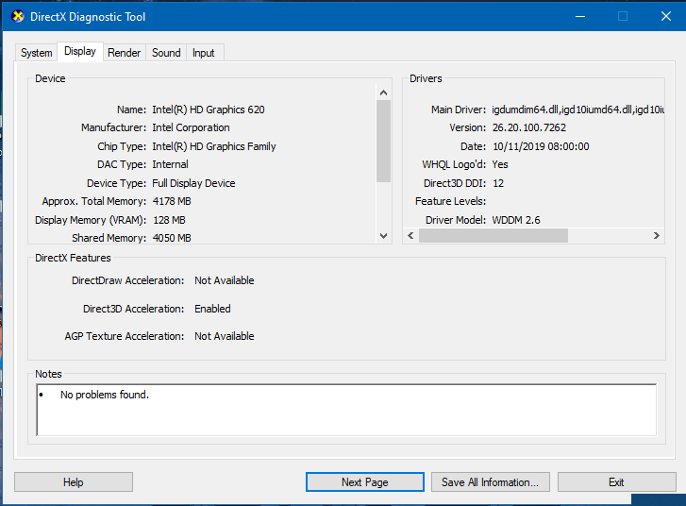This screenshot has width=686, height=506.
Task: Click Direct3D Acceleration Enabled value
Action: [212, 309]
